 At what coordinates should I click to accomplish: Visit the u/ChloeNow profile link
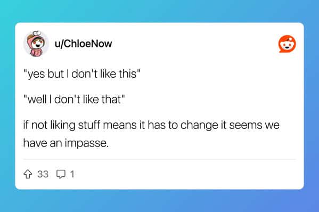84,44
